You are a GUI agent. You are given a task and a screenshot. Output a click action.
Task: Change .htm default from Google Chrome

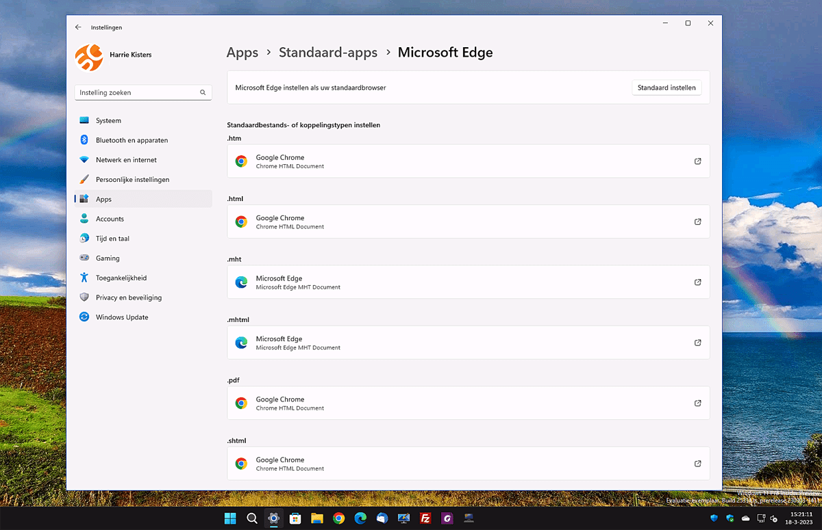(469, 161)
